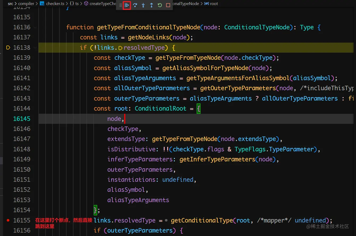Click aliasTypeArguments on line 16153

(x=138, y=200)
